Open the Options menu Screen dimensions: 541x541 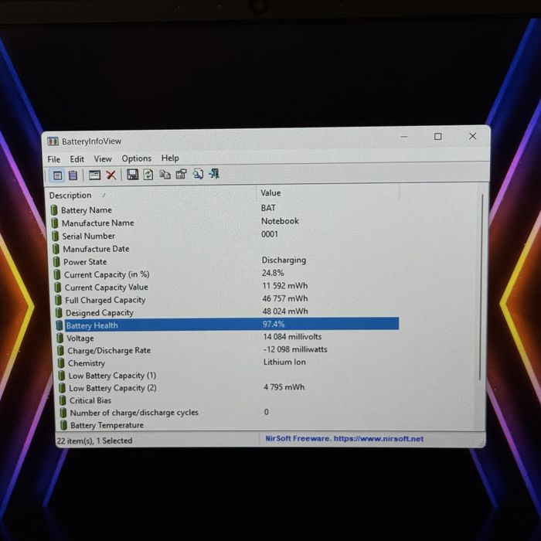pyautogui.click(x=137, y=158)
